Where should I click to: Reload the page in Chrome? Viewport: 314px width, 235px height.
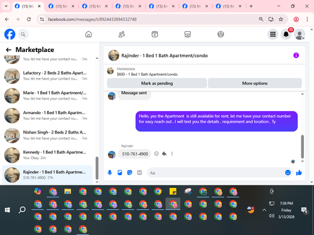click(x=29, y=19)
